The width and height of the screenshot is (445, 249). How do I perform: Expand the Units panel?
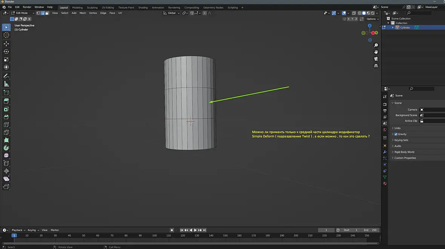[397, 128]
